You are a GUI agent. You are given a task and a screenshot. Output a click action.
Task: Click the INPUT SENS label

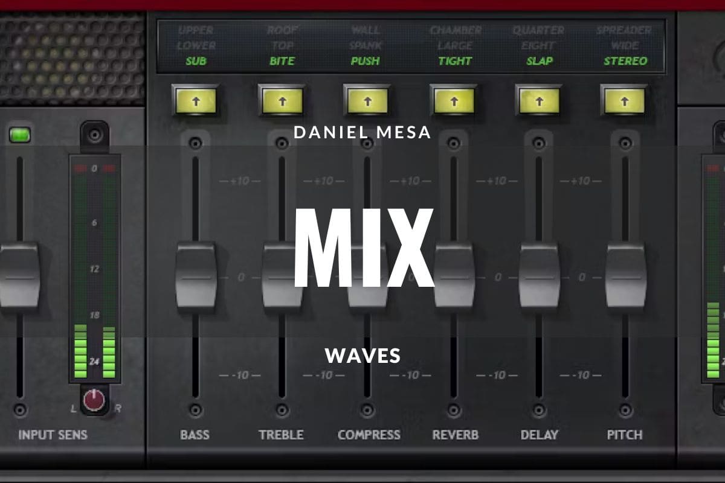pyautogui.click(x=53, y=435)
